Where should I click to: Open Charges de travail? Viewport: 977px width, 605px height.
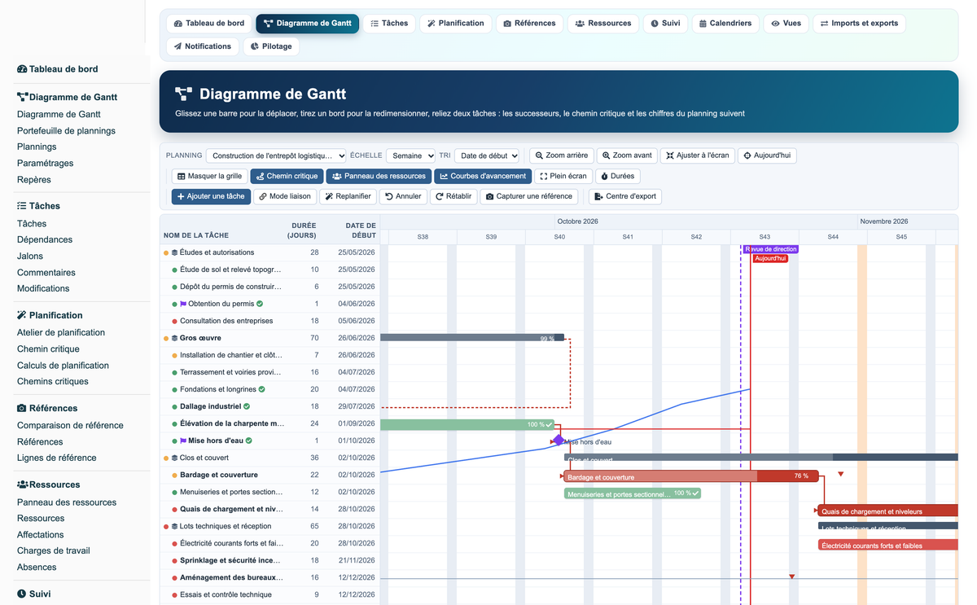[x=53, y=550]
